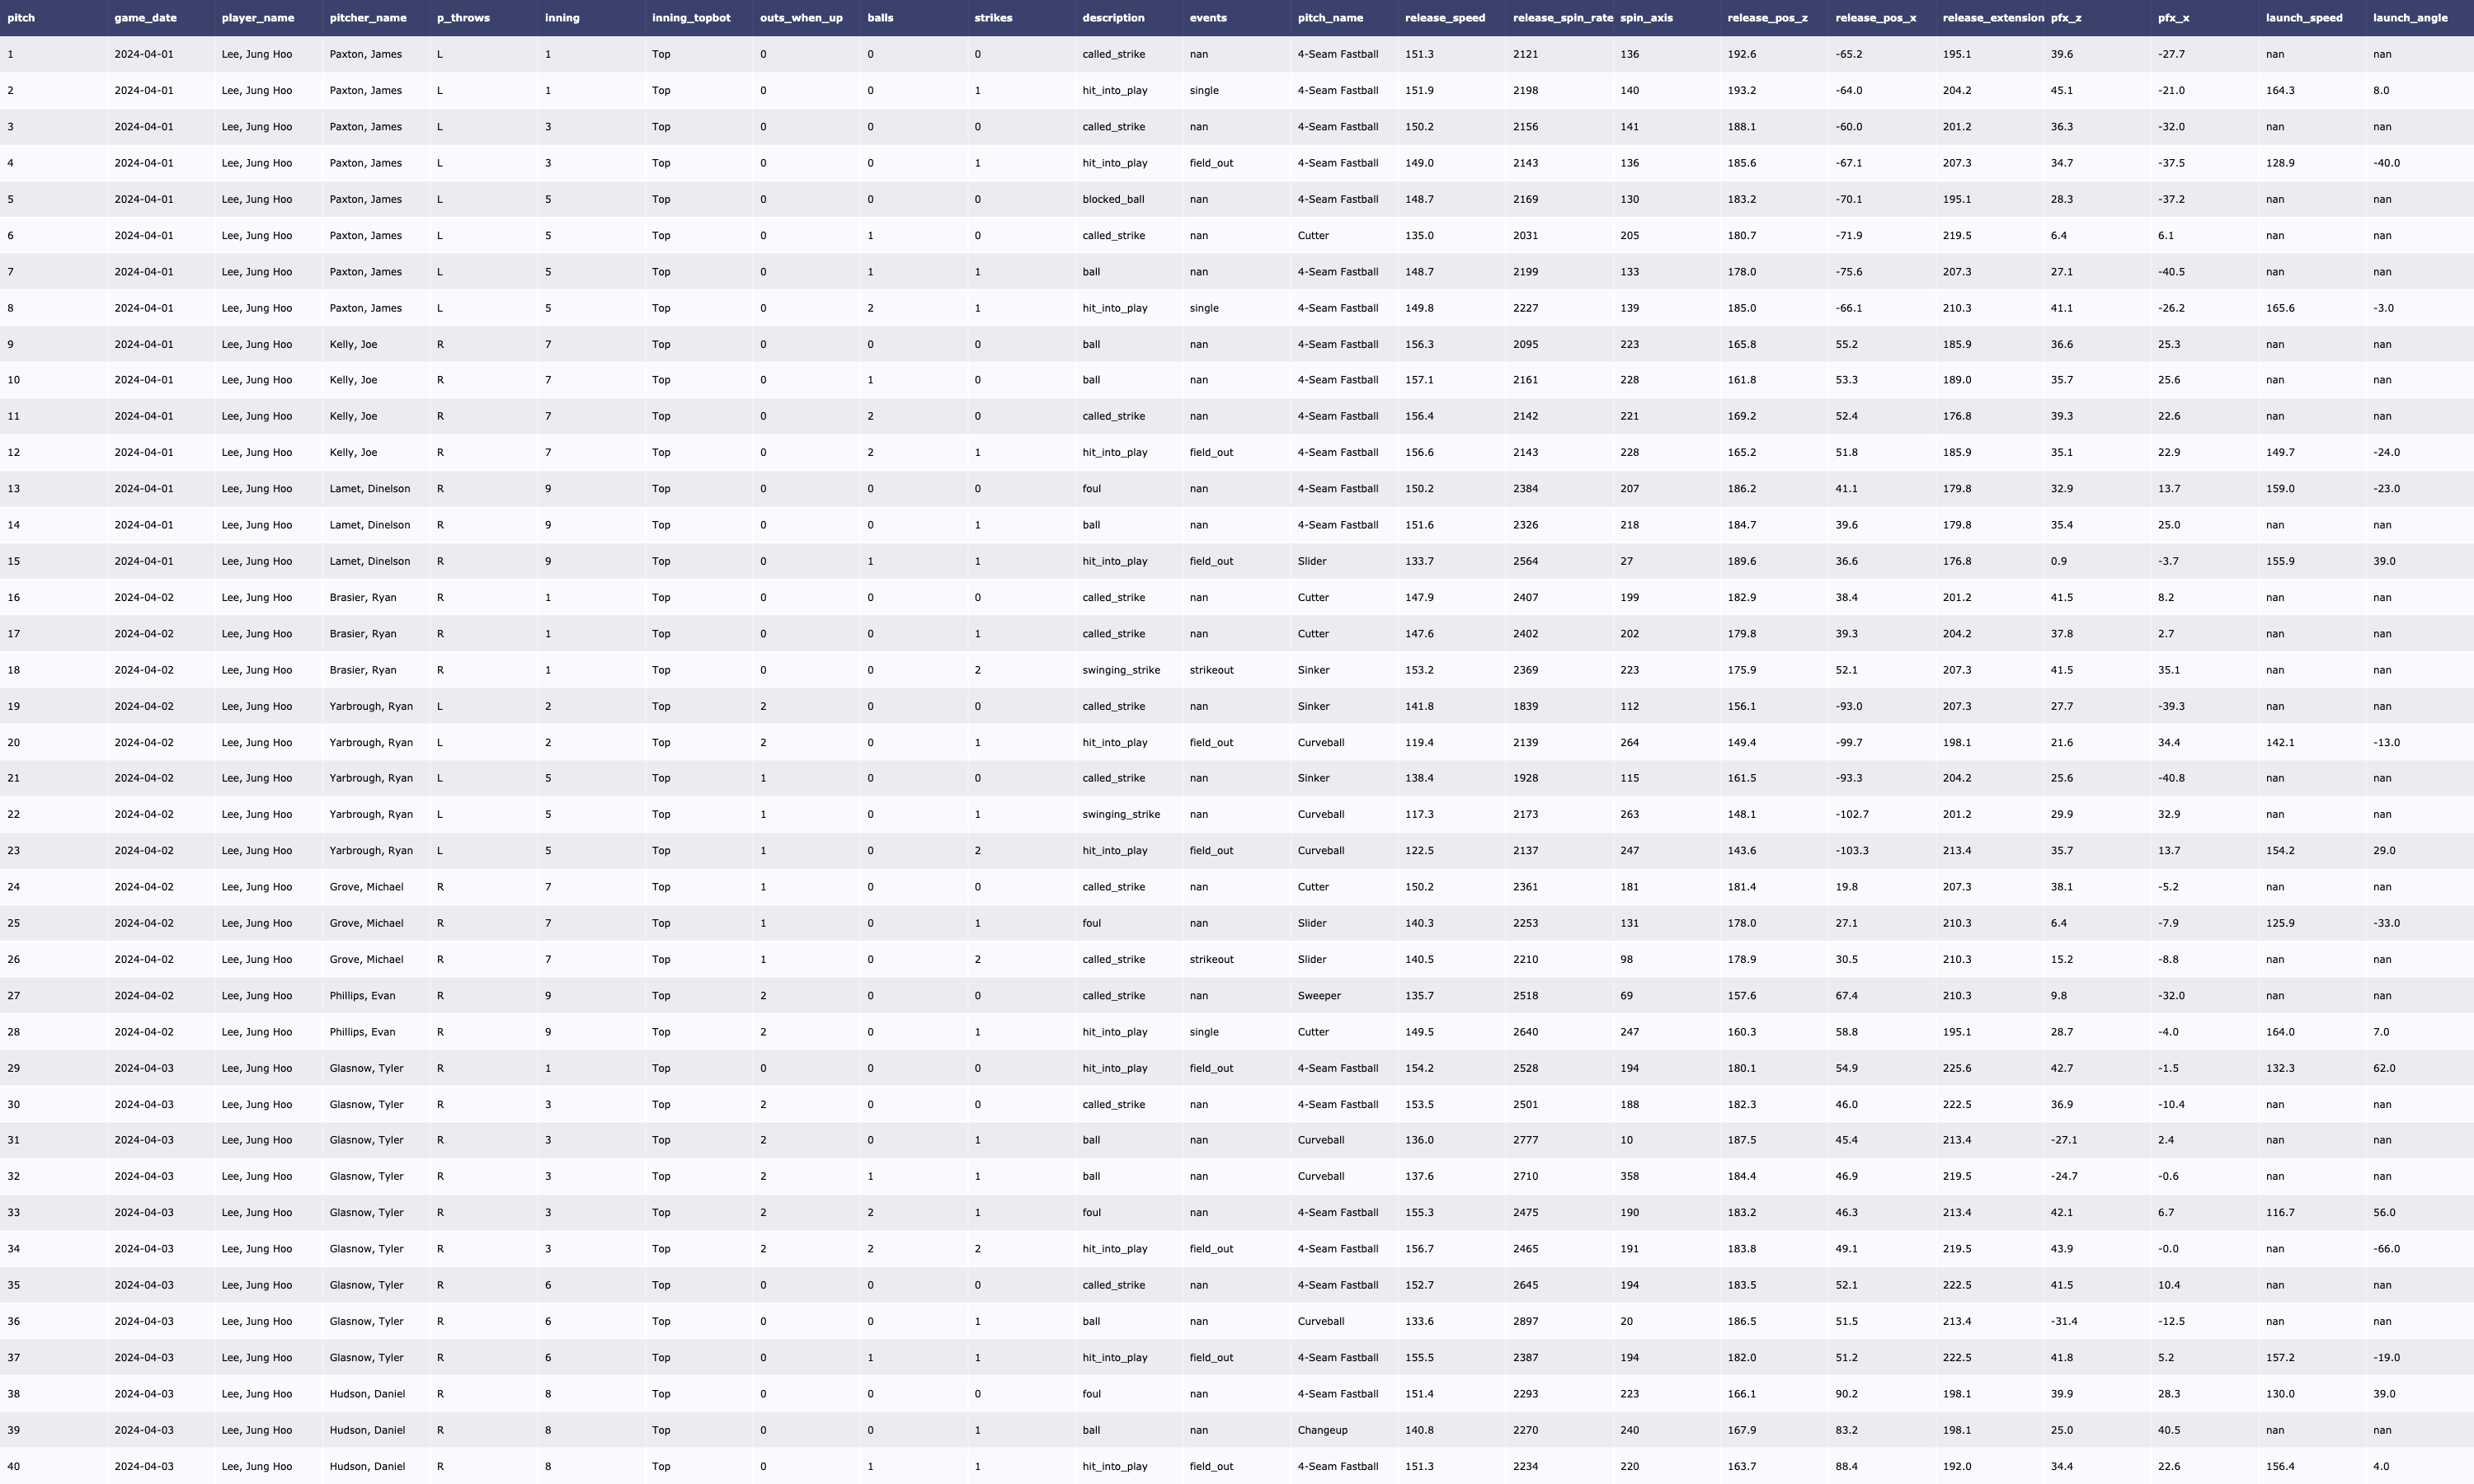2474x1484 pixels.
Task: Sort by pitcher_name column header
Action: [367, 18]
